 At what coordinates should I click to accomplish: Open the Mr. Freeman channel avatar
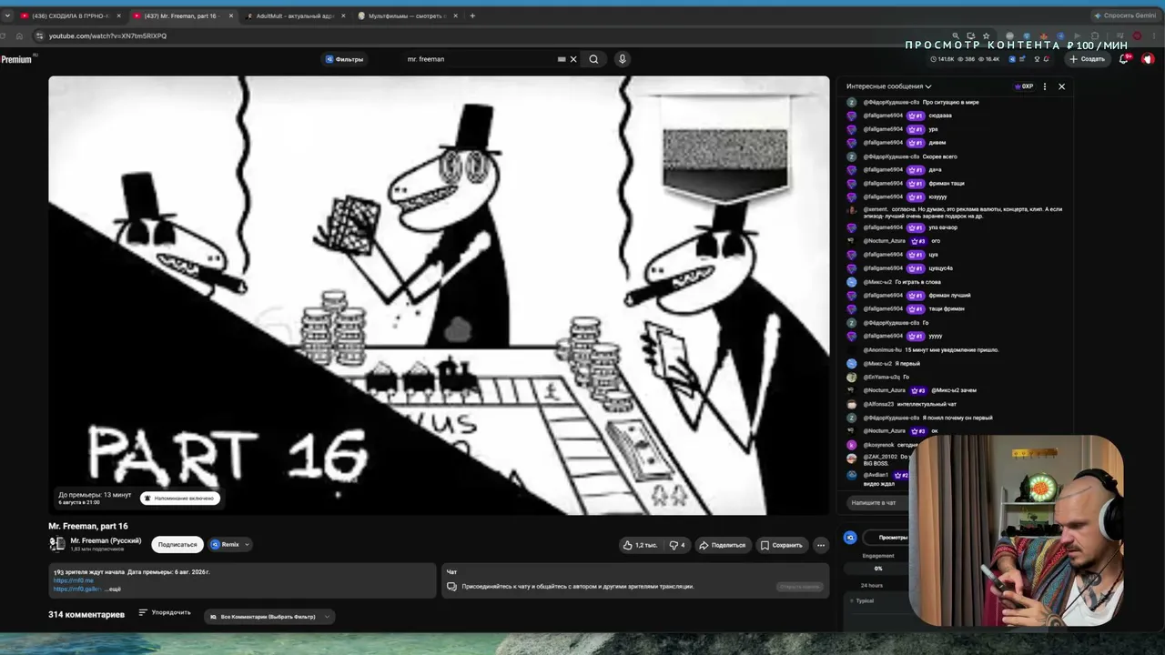pos(57,544)
